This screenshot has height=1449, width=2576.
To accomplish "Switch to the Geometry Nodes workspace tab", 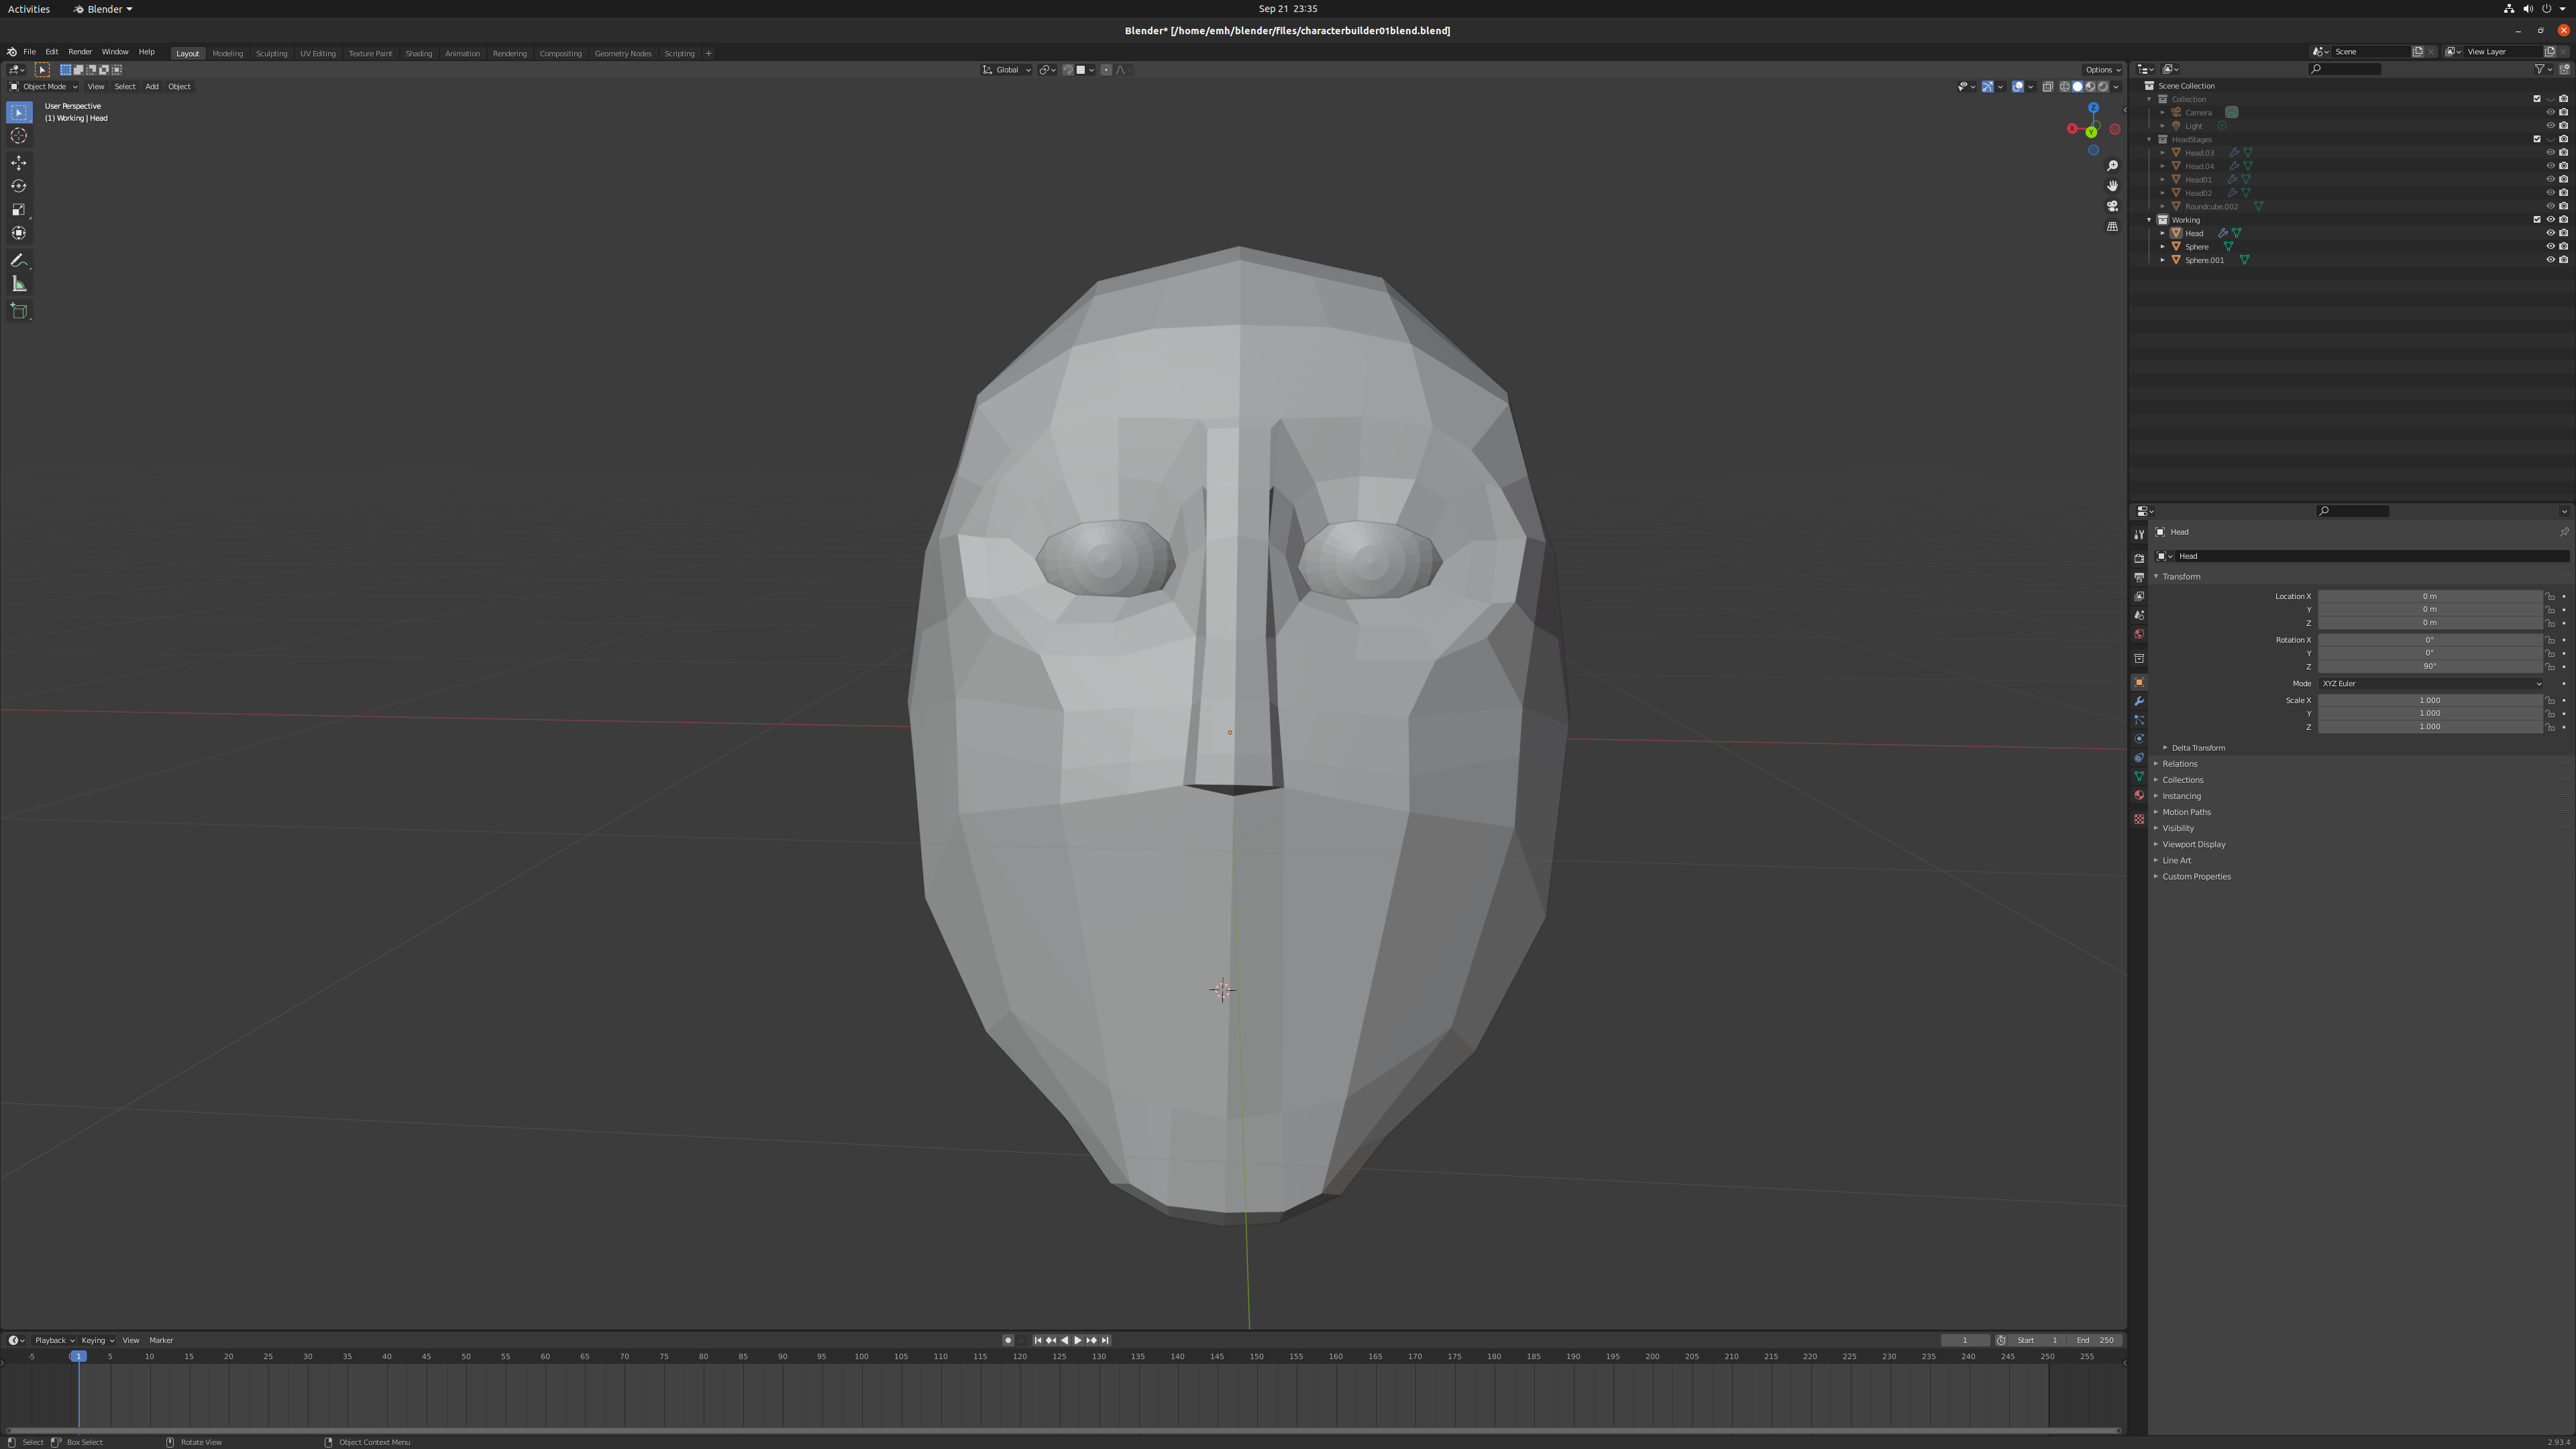I will 623,53.
